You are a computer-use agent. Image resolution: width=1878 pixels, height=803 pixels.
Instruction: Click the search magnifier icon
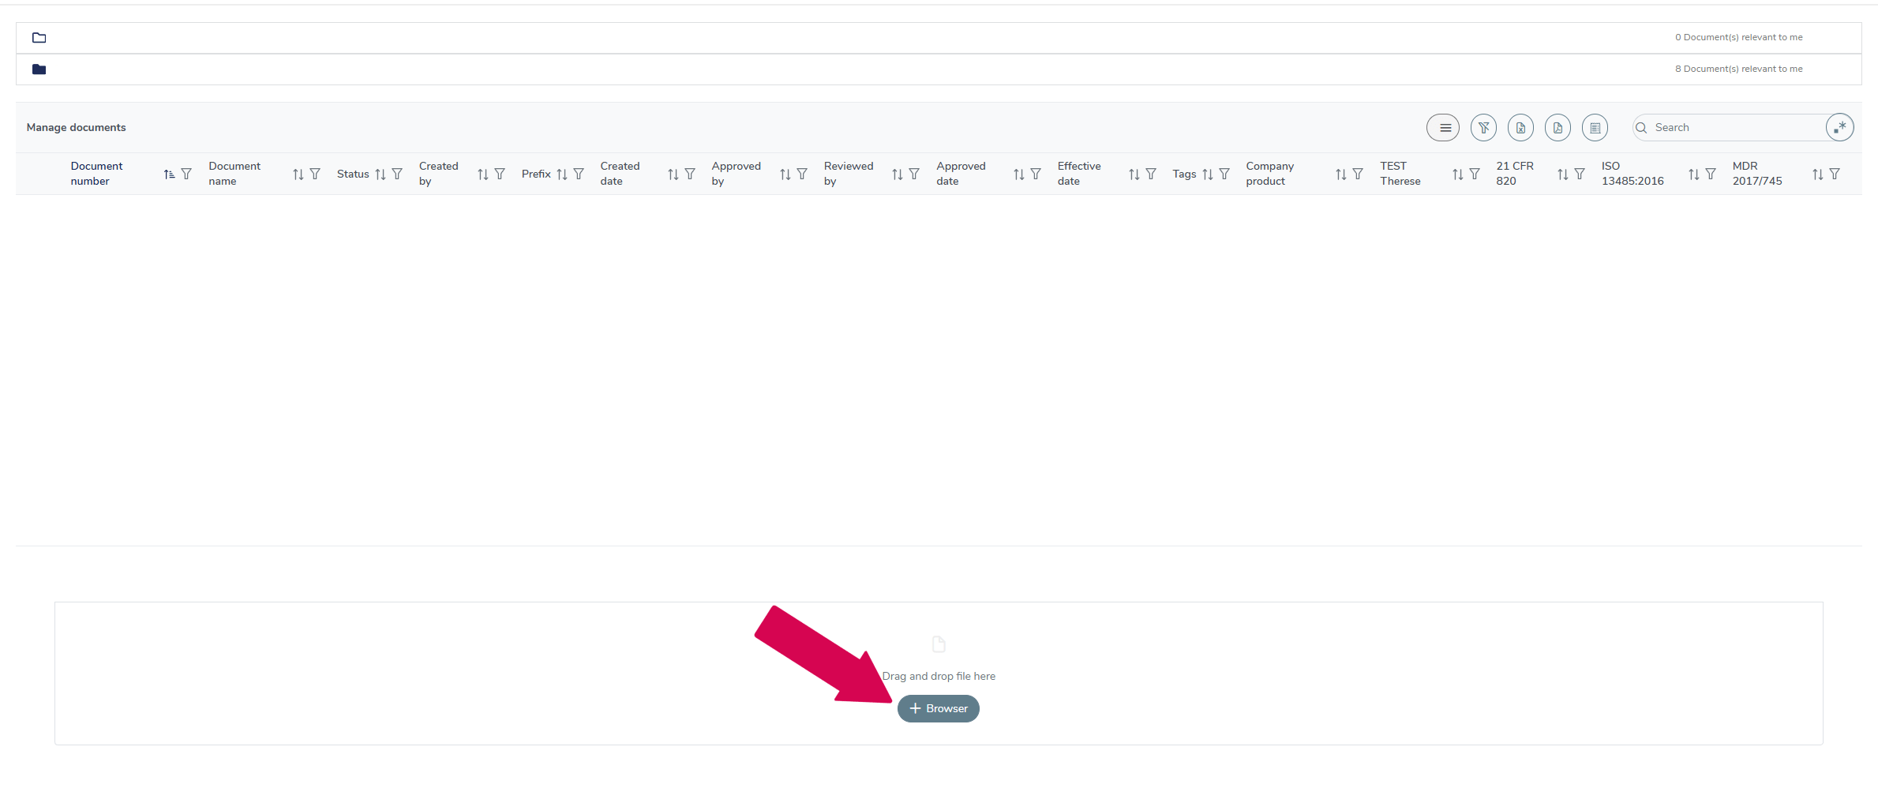tap(1642, 127)
